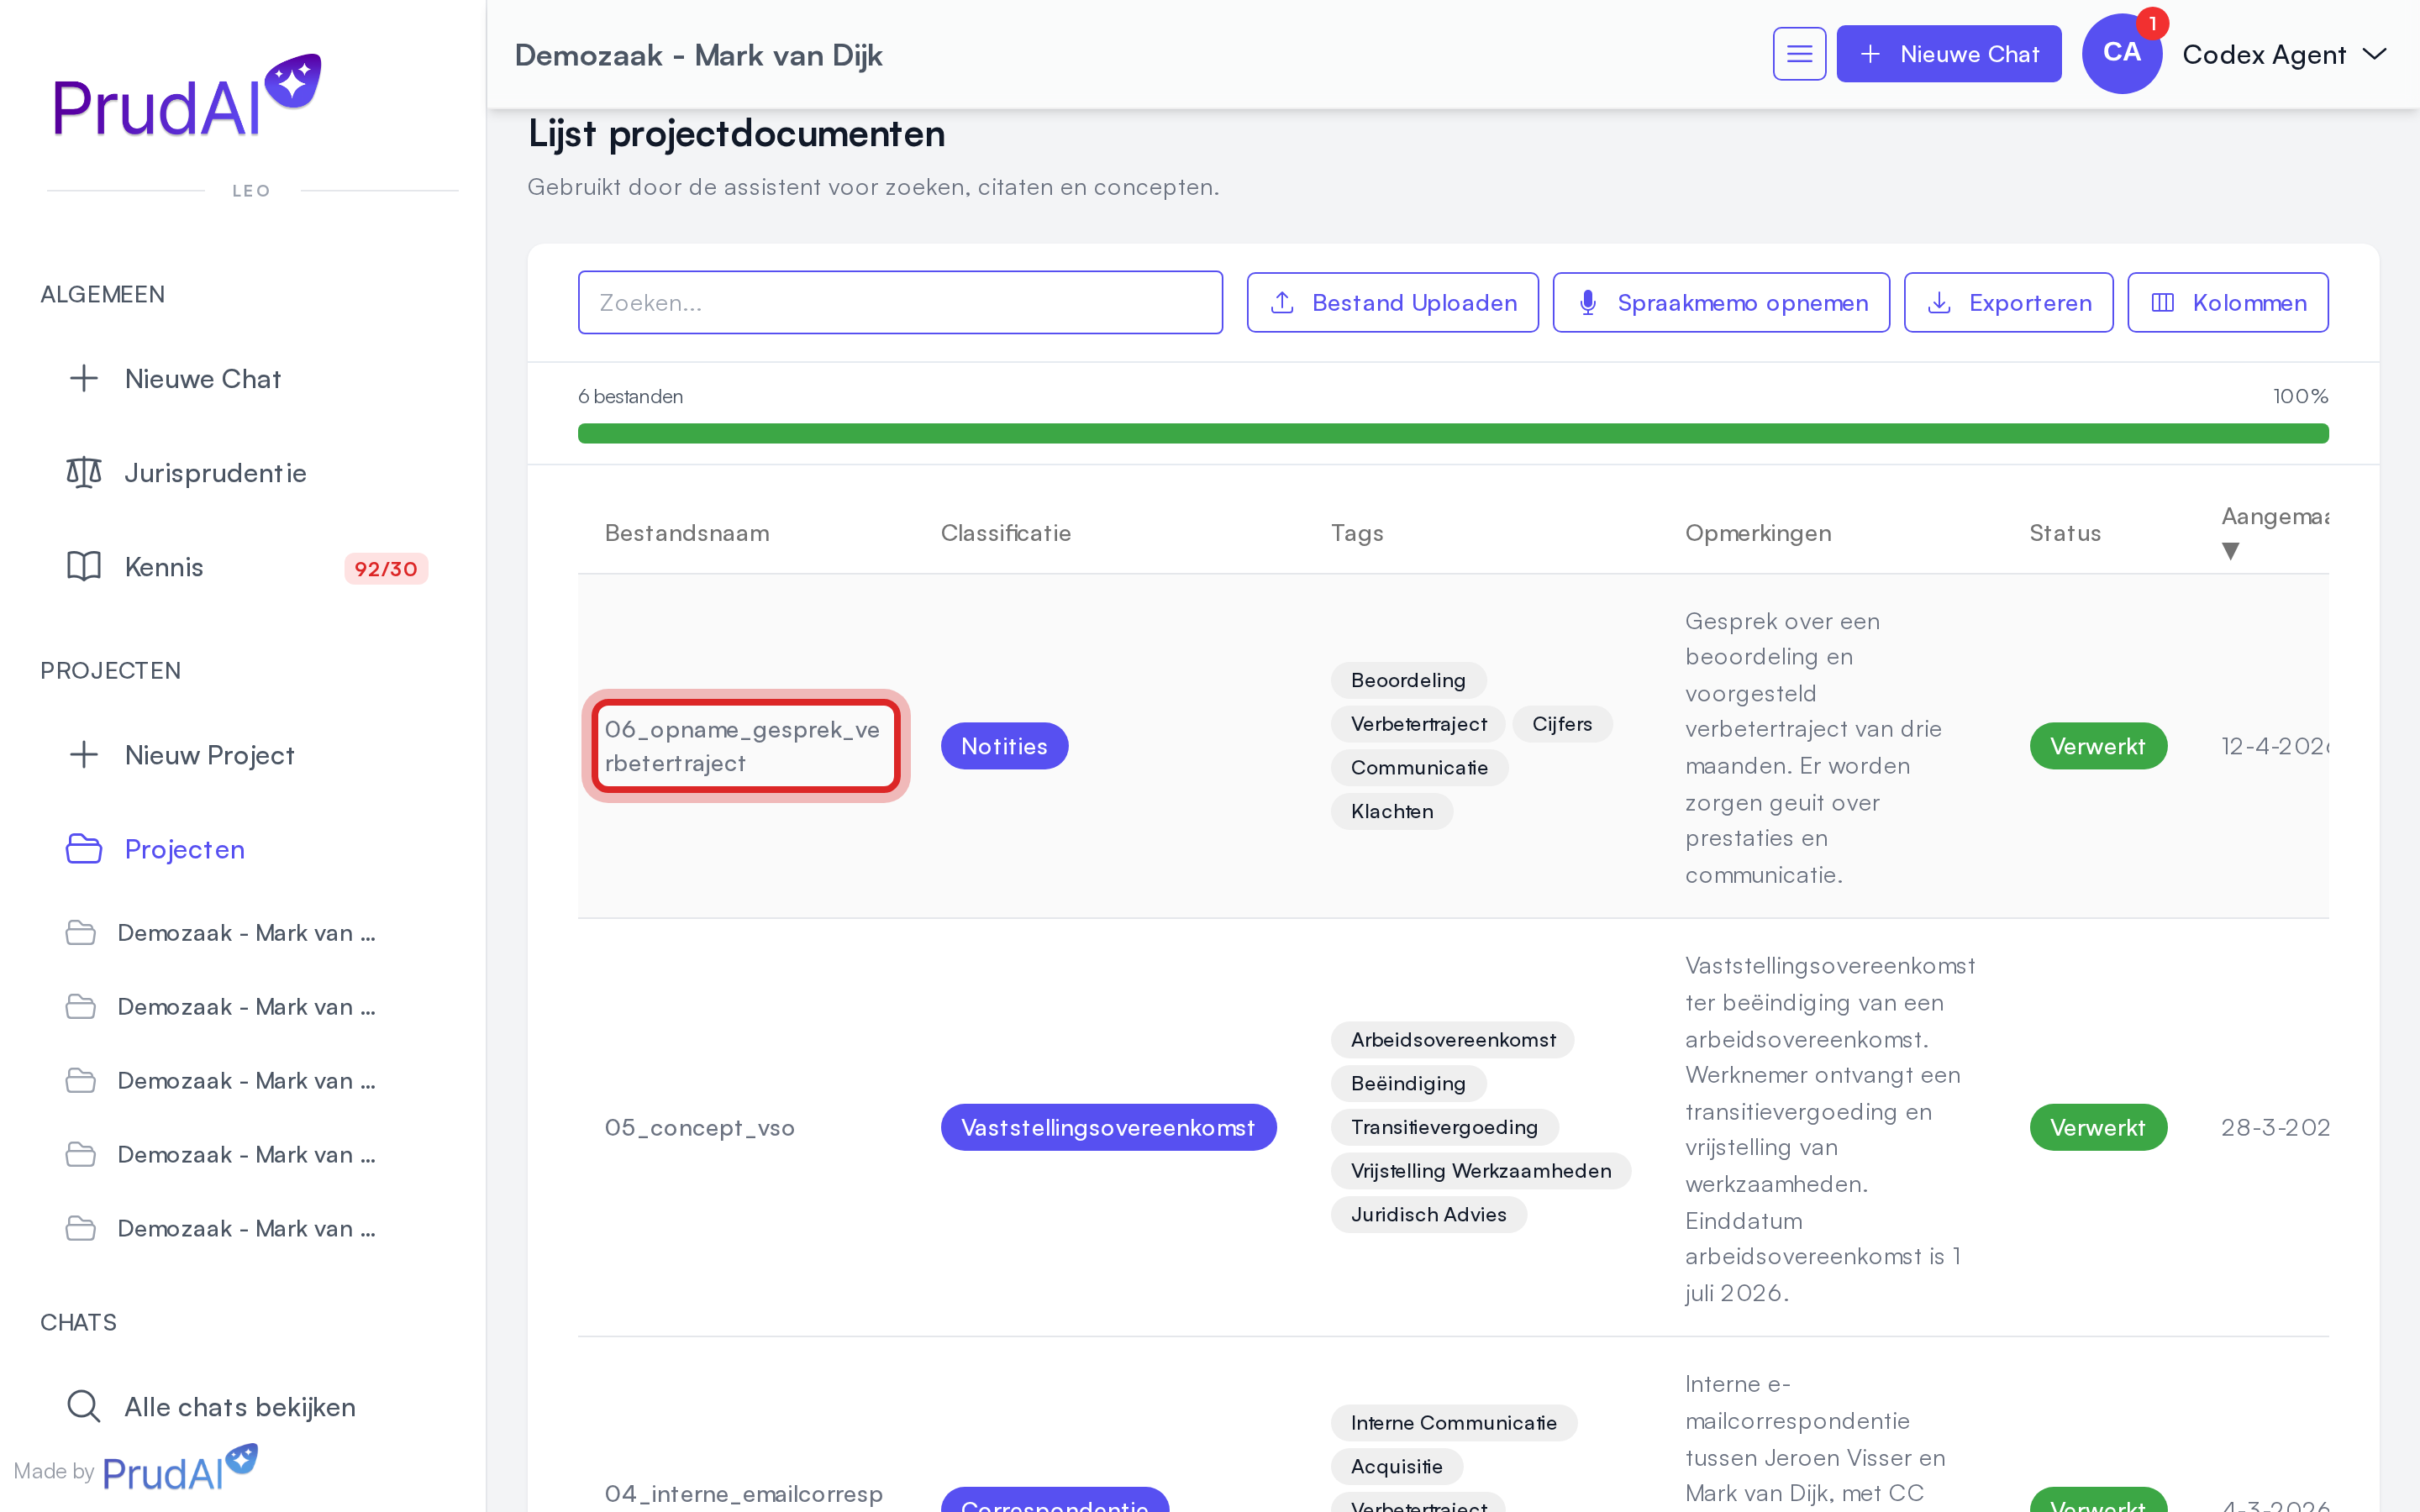Click the Transitievergoeding tag

click(x=1444, y=1127)
